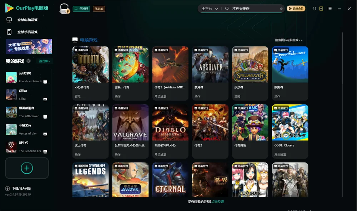Click the search magnifier icon
Image resolution: width=357 pixels, height=211 pixels.
click(x=227, y=9)
